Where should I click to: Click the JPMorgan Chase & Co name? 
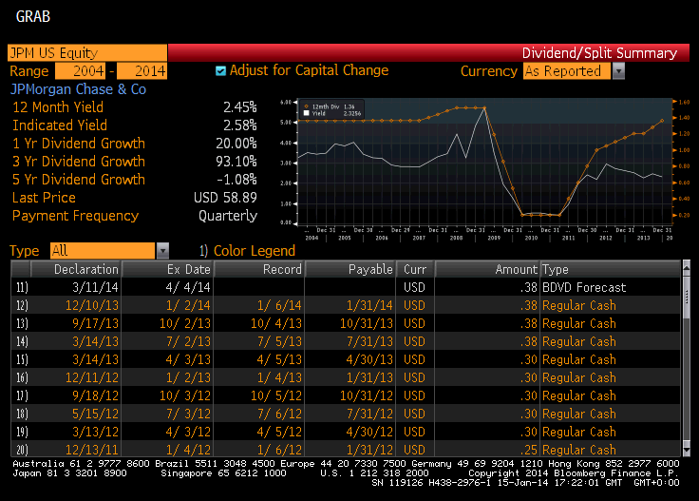click(x=78, y=89)
